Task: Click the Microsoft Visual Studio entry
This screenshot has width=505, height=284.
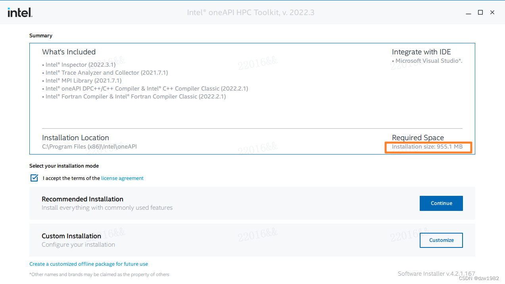Action: pyautogui.click(x=427, y=61)
